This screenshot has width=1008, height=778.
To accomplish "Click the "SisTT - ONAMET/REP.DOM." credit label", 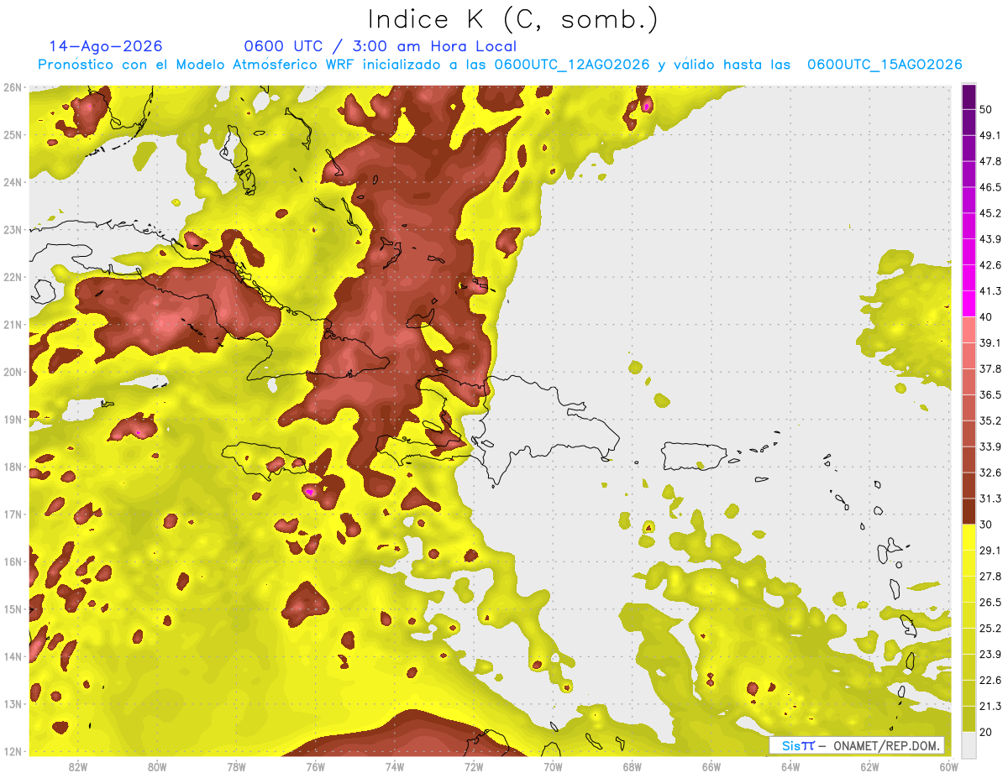I will pyautogui.click(x=857, y=745).
